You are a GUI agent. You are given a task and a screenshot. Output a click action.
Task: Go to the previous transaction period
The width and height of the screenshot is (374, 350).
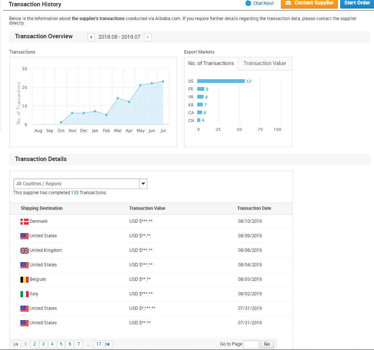pos(91,37)
